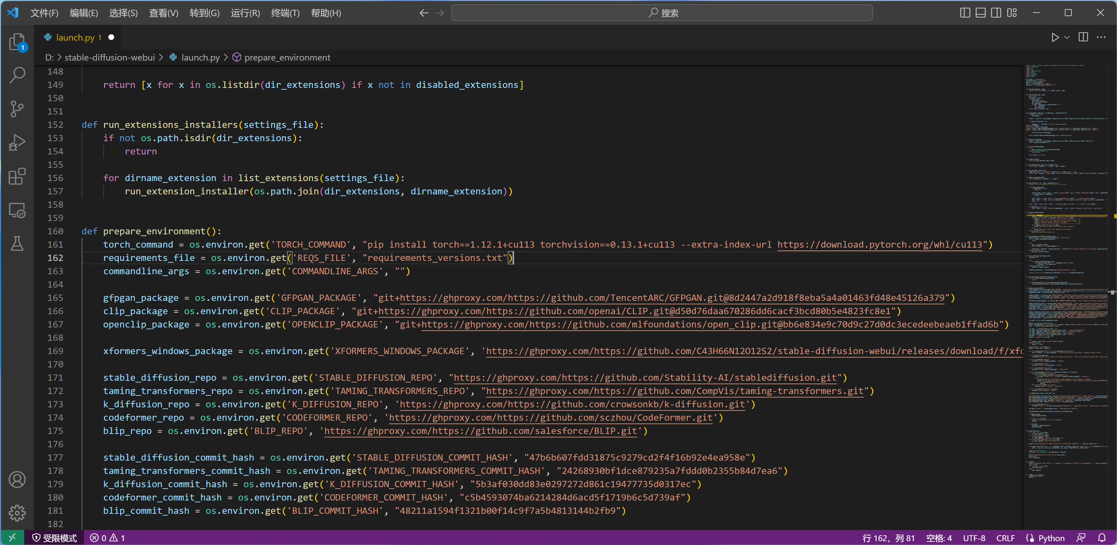Open the Manage gear settings icon
1117x545 pixels.
click(18, 513)
